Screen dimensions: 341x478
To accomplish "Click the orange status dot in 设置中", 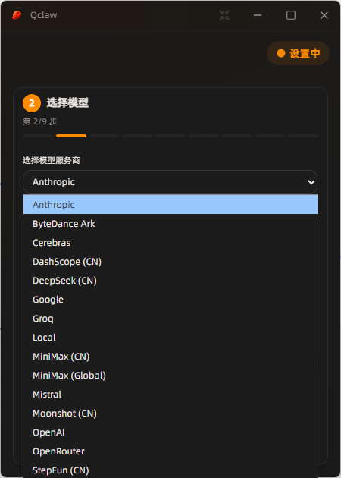I will coord(280,53).
